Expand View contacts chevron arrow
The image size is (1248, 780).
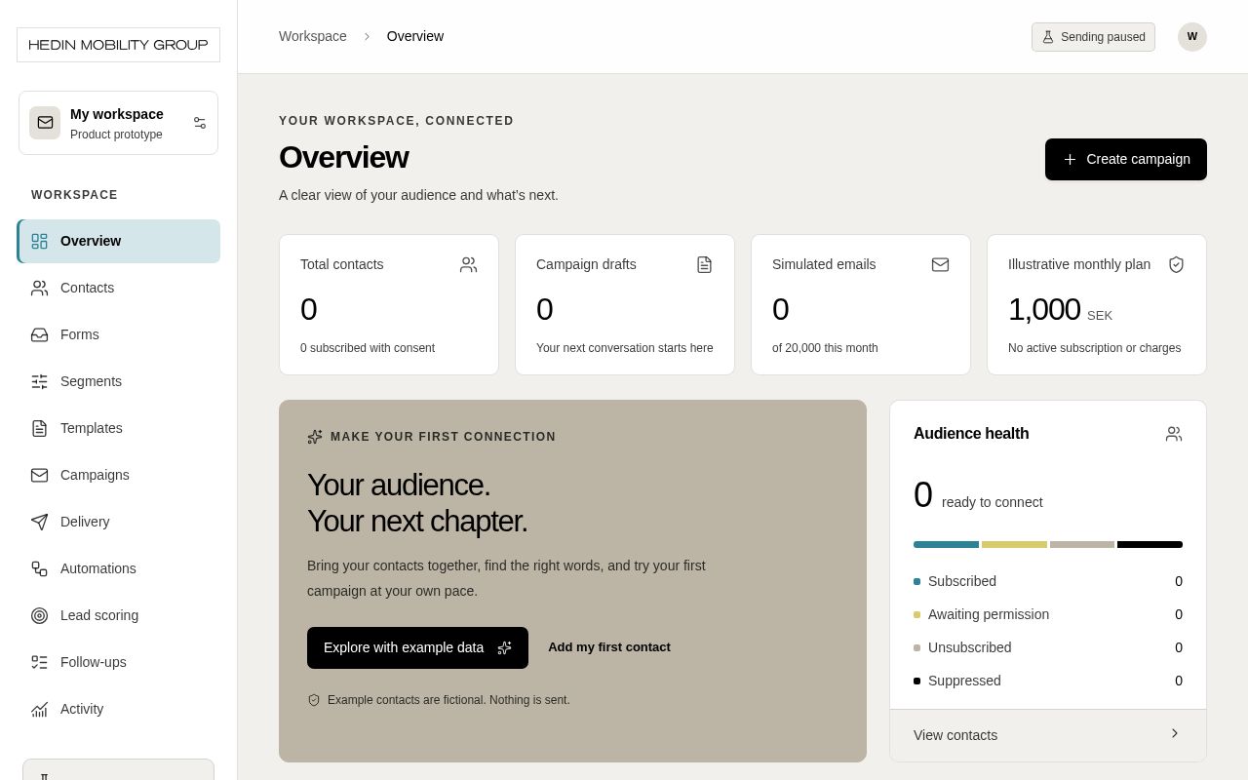tap(1174, 733)
